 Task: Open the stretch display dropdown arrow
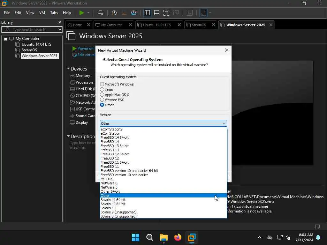pos(210,13)
